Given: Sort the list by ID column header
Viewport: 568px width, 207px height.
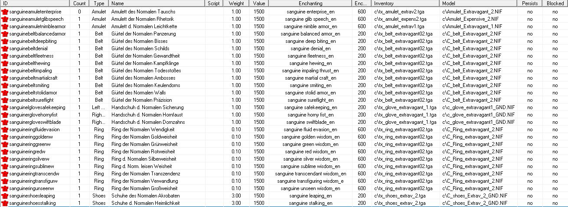Looking at the screenshot, I should tap(34, 3).
